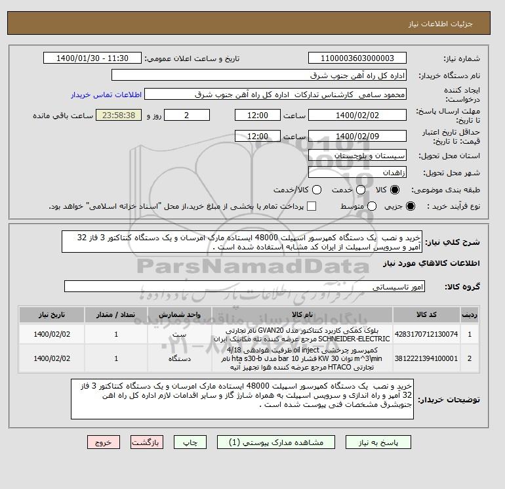Click the چاپ print button

[x=190, y=442]
